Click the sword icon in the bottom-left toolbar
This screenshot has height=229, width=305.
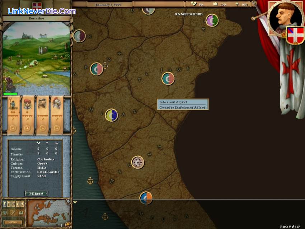(x=13, y=212)
